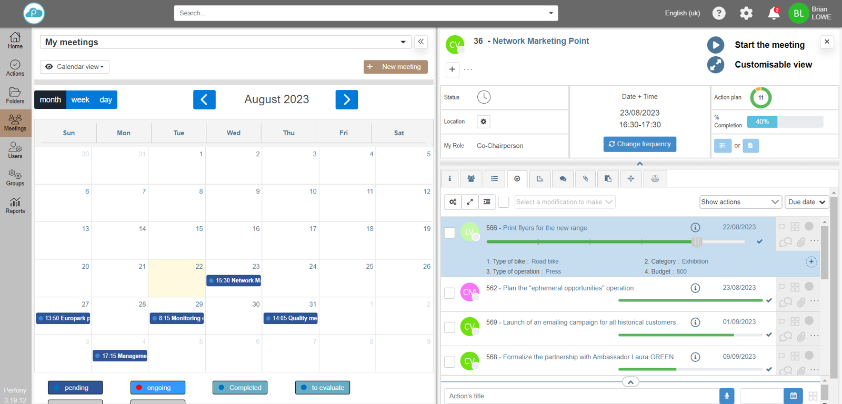Switch calendar to day view
The width and height of the screenshot is (842, 404).
click(x=106, y=100)
